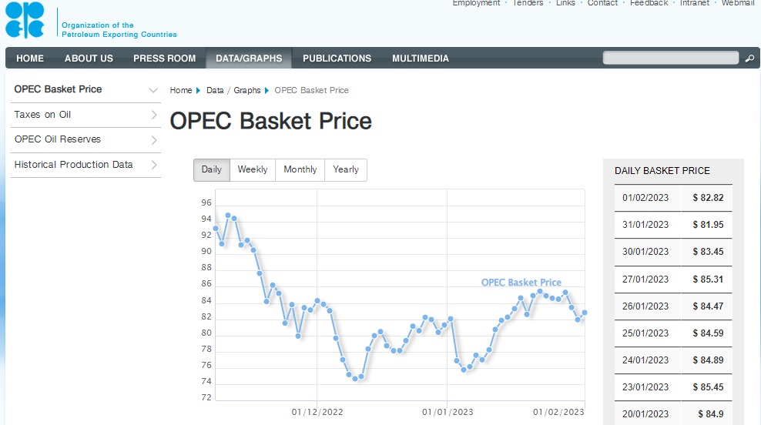The image size is (761, 425).
Task: Switch chart to Yearly view
Action: tap(346, 169)
